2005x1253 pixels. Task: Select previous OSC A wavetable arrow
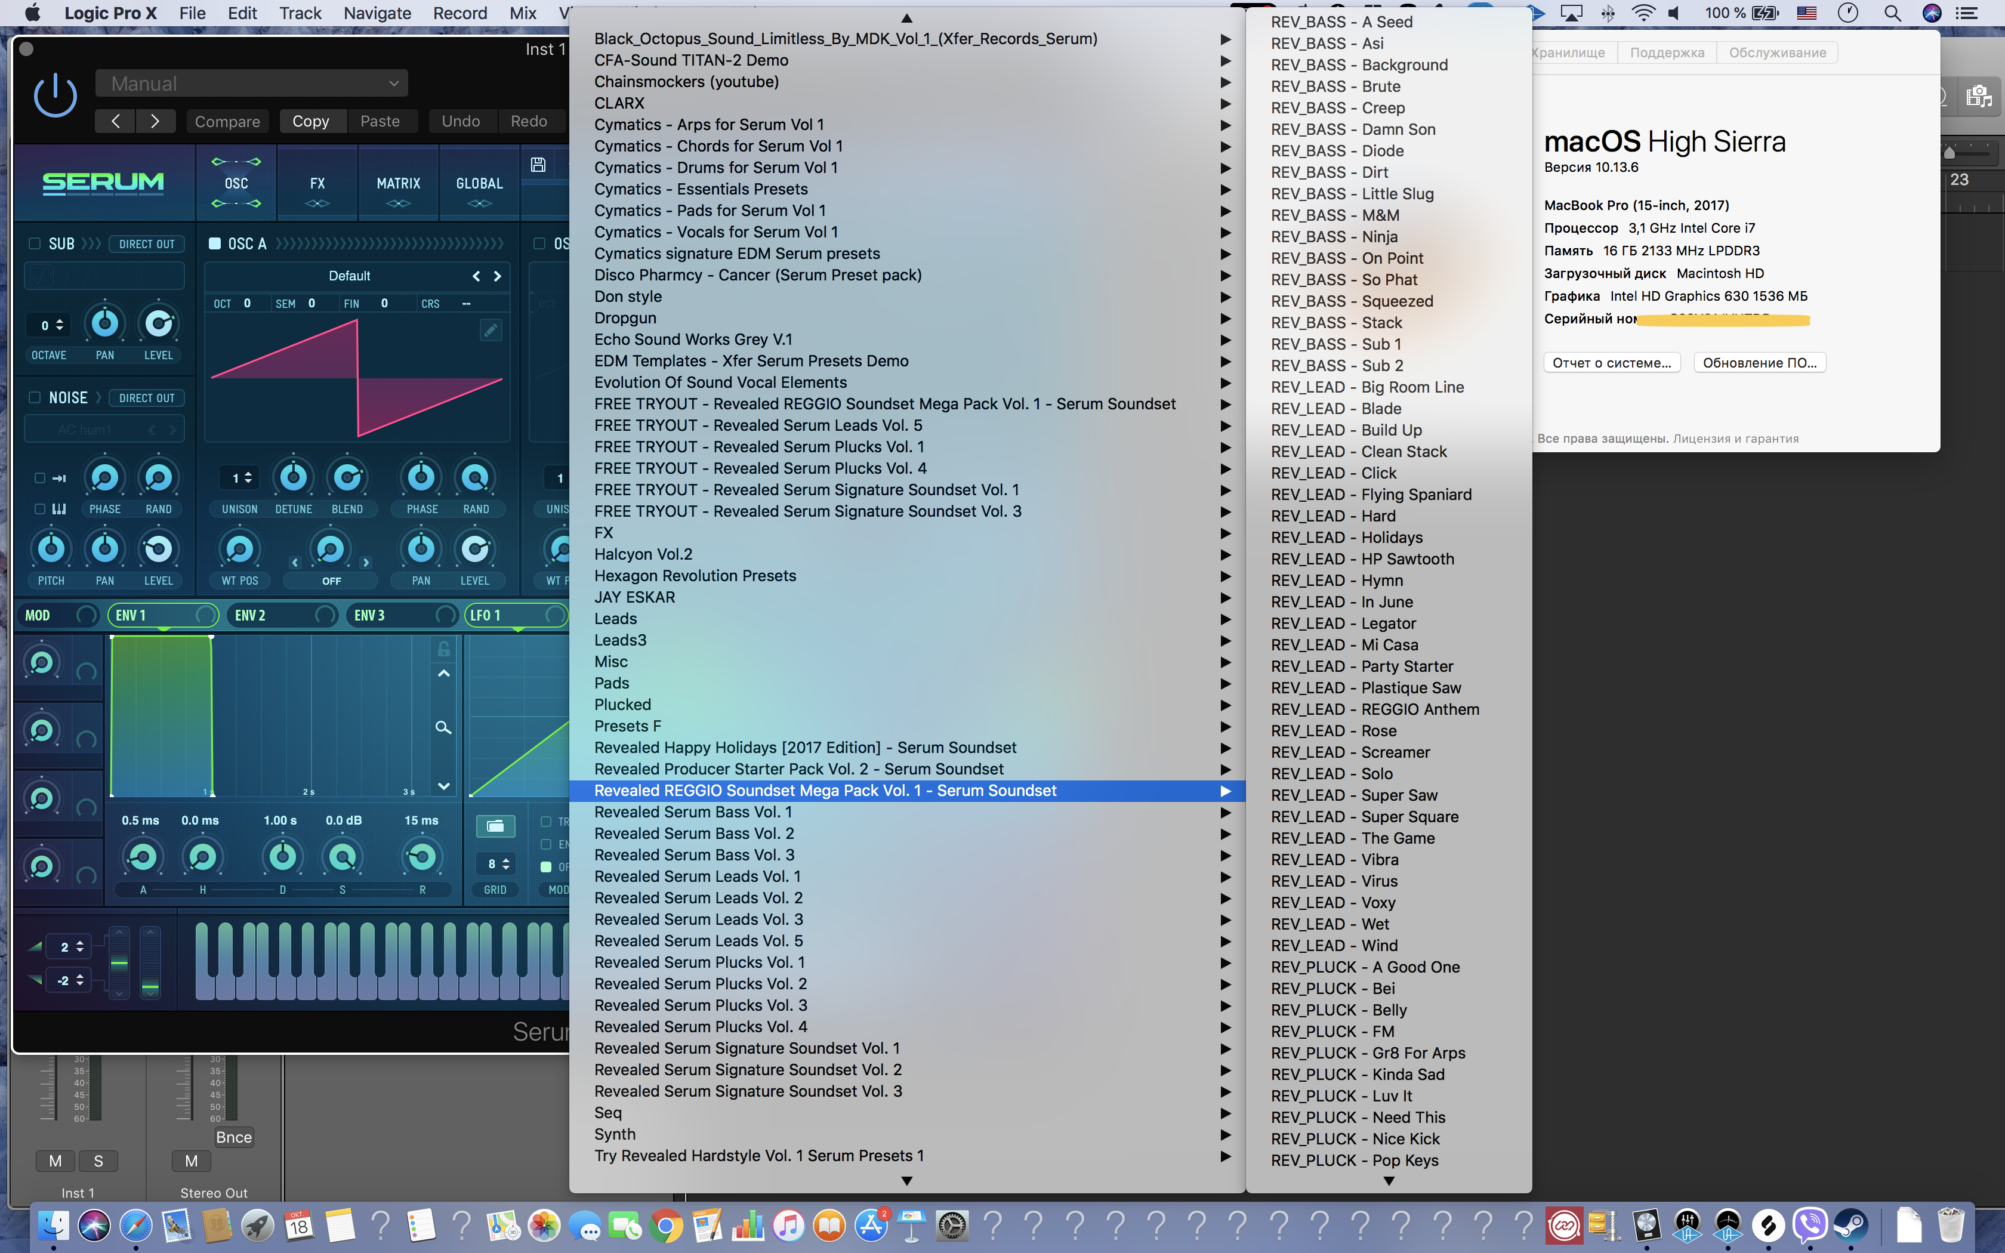[x=476, y=276]
